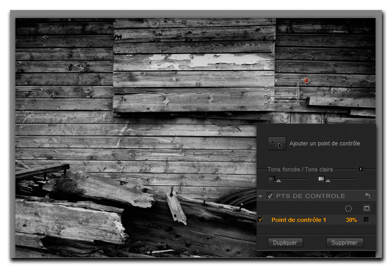This screenshot has height=268, width=392.
Task: Collapse the PTS DE CONTROLE section triangle
Action: [260, 196]
